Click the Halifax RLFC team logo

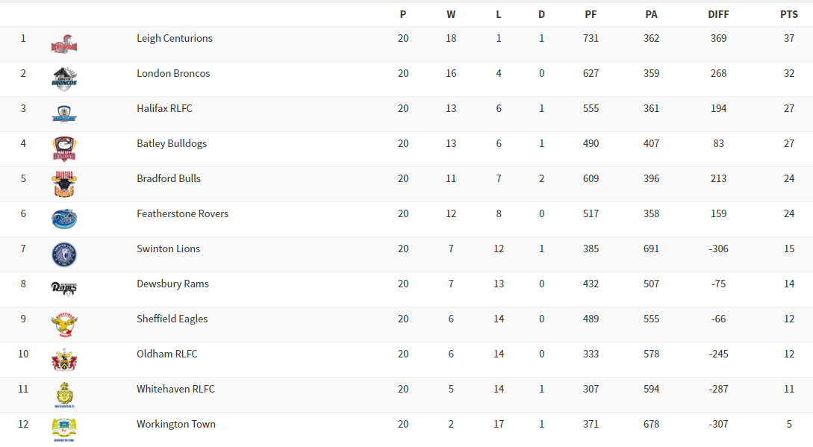64,113
